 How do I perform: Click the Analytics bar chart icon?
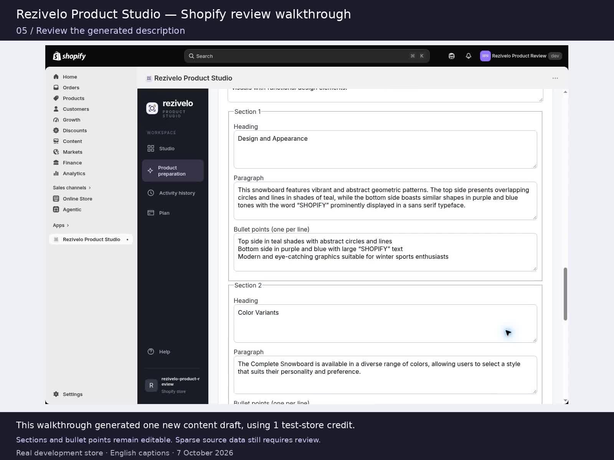[56, 173]
